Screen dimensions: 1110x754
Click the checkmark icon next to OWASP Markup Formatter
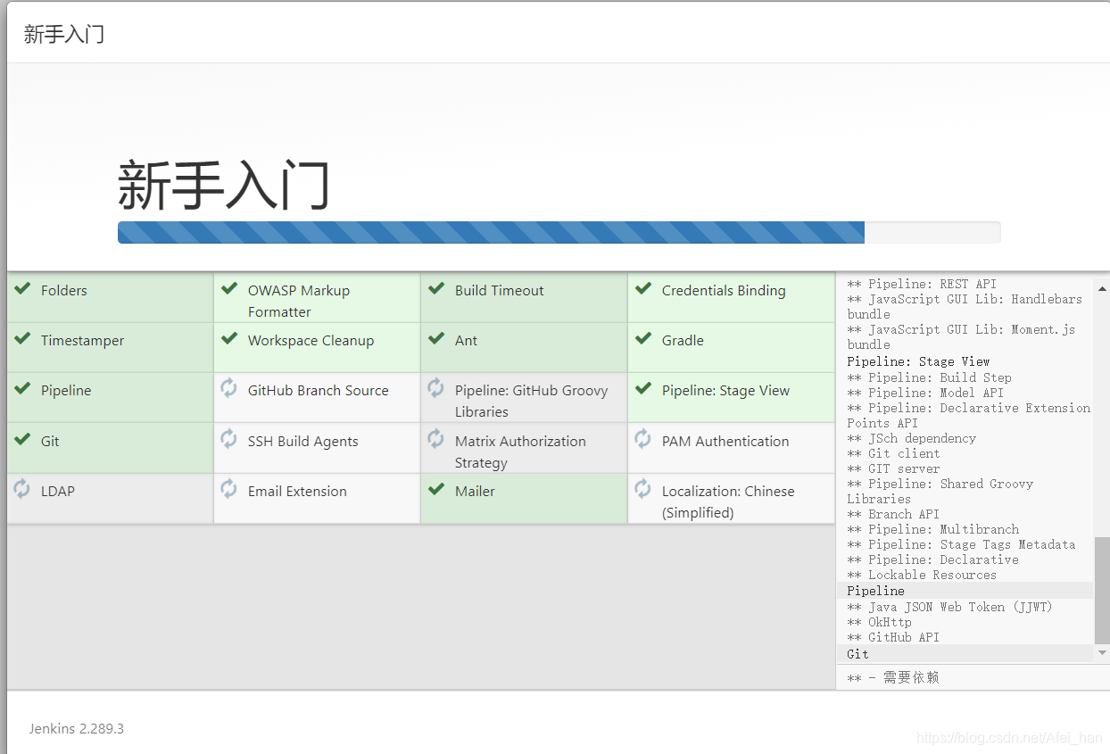pyautogui.click(x=229, y=289)
